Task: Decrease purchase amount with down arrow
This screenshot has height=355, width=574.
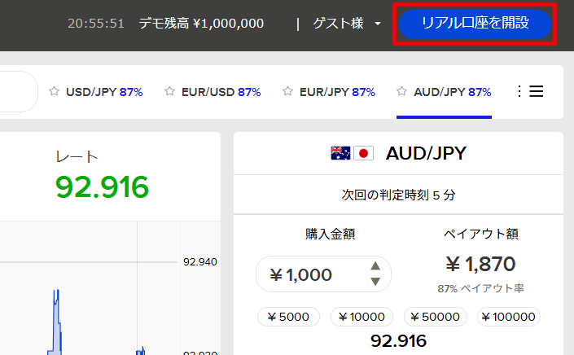Action: tap(375, 282)
